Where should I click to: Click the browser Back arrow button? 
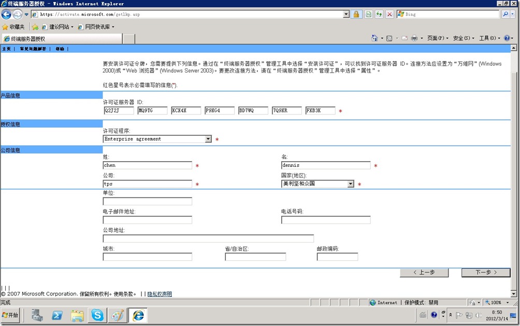tap(6, 15)
